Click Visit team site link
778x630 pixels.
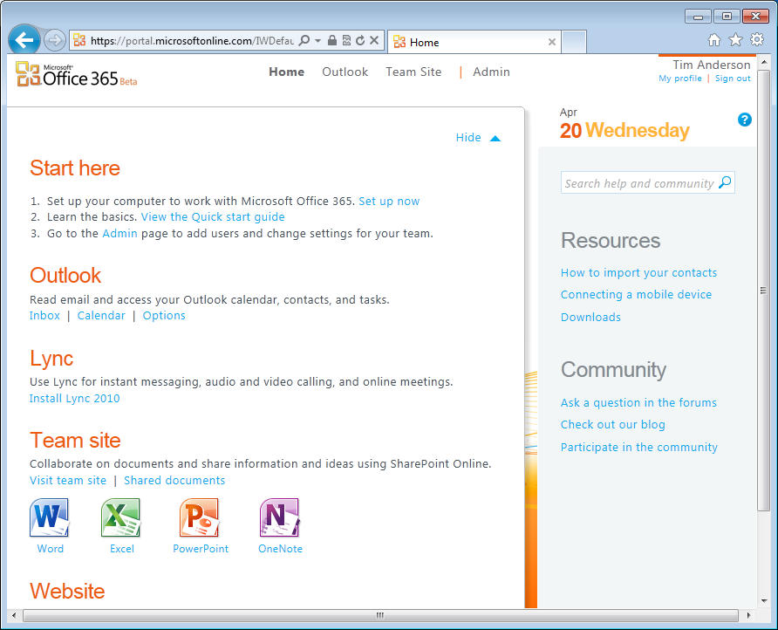coord(68,481)
